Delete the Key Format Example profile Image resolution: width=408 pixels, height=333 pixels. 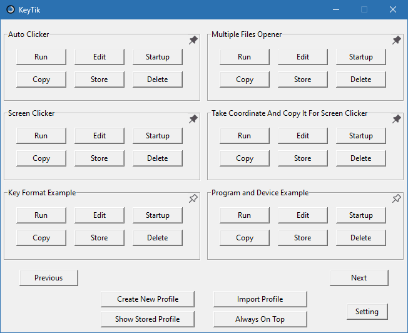158,238
